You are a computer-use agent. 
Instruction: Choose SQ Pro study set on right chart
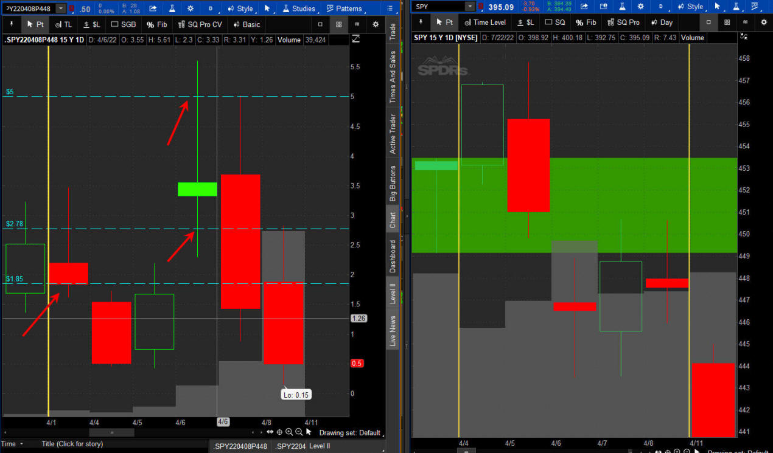coord(622,22)
